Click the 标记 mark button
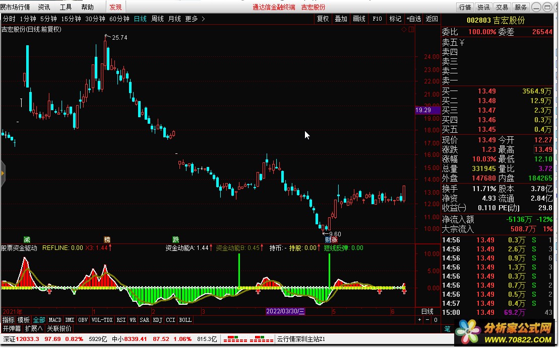Image resolution: width=560 pixels, height=348 pixels. pos(395,19)
